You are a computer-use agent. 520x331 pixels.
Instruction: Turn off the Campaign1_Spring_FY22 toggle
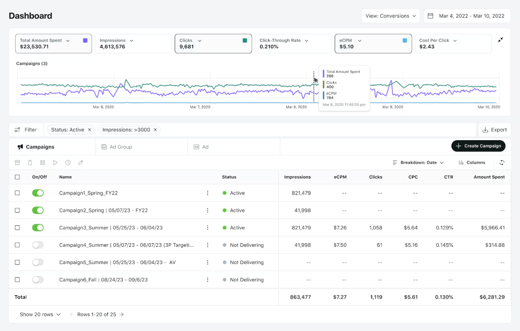38,193
